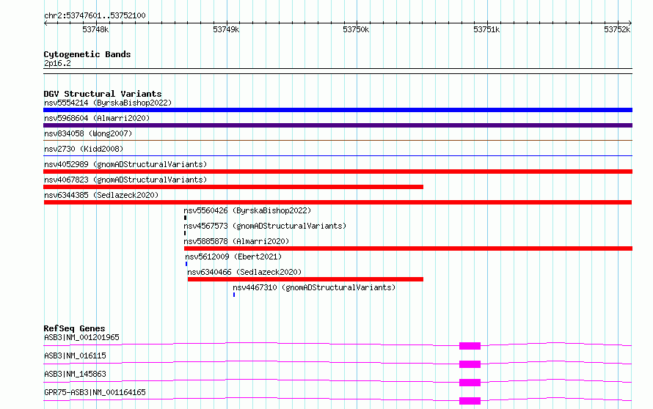Click the nsv5968604 (Almarri2020) label

[97, 118]
